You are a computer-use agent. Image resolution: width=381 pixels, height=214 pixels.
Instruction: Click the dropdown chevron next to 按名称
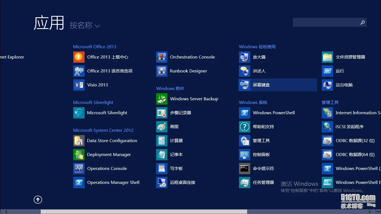tap(97, 26)
